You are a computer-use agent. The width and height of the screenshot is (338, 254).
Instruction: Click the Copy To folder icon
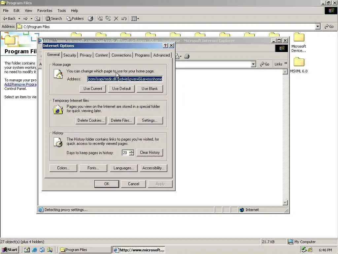tap(108, 19)
